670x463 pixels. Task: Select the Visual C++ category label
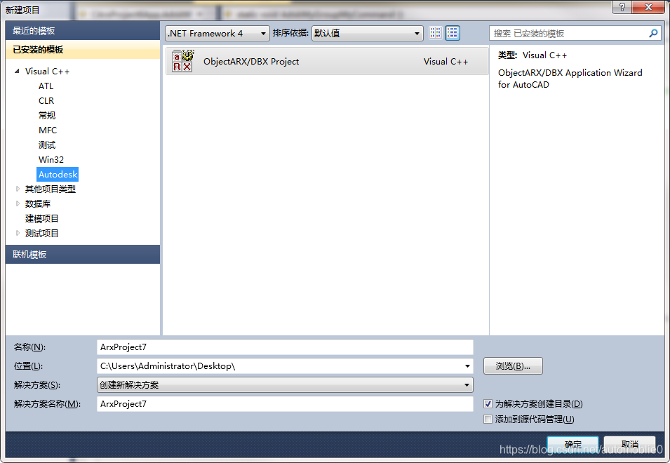47,72
